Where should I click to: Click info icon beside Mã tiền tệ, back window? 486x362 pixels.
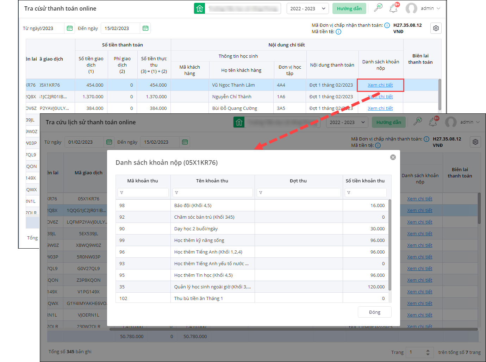point(338,32)
